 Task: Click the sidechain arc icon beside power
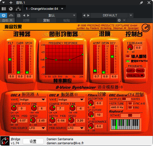point(11,15)
